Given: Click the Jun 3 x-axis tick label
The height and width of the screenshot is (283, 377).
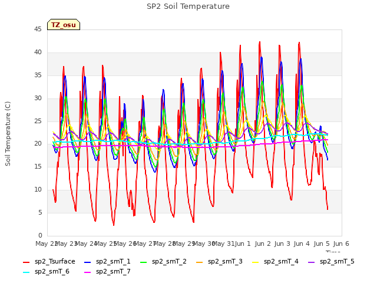Looking at the screenshot, I should (x=282, y=243).
